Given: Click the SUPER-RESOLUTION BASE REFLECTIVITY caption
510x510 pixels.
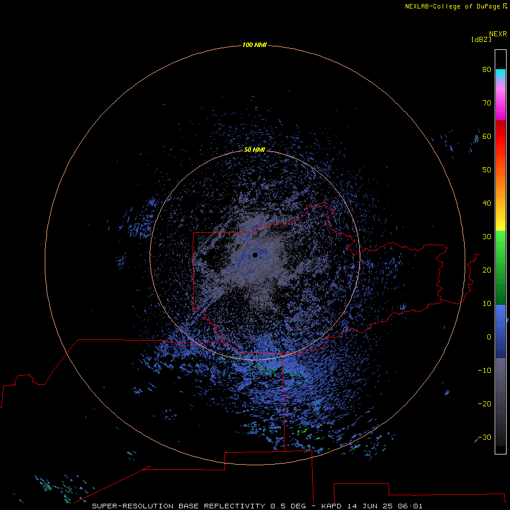Looking at the screenshot, I should point(178,506).
